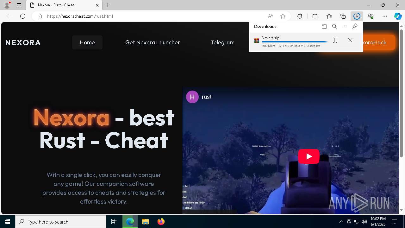This screenshot has height=228, width=405.
Task: Open Get Nexora Launcher link
Action: pyautogui.click(x=153, y=42)
